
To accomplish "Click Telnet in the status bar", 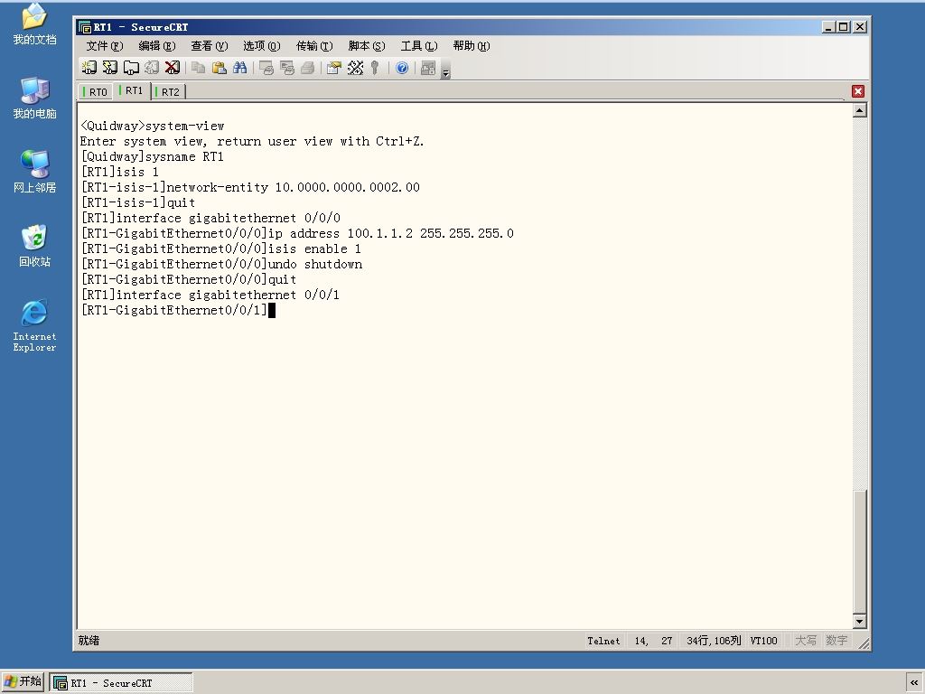I will 603,641.
